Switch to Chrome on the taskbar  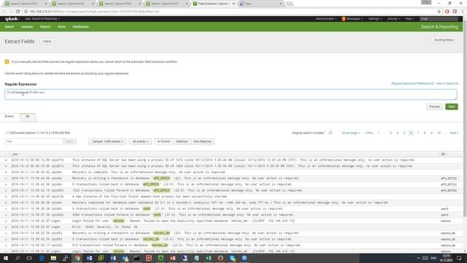[77, 258]
